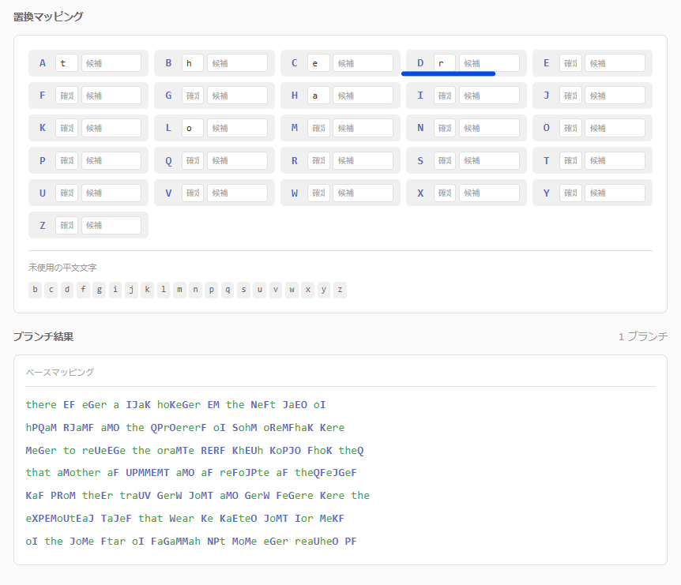Click the confirmed field for cipher letter K
Viewport: 681px width, 585px height.
[x=66, y=128]
